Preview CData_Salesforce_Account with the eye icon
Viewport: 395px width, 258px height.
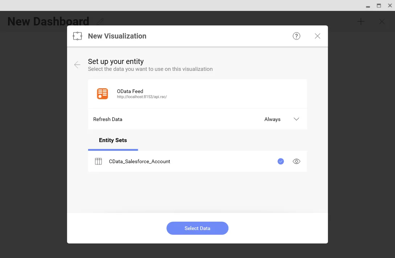click(296, 161)
